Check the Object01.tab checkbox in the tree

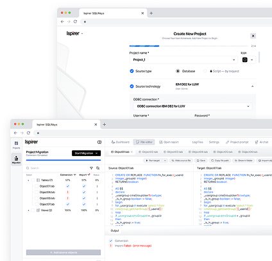[37, 186]
